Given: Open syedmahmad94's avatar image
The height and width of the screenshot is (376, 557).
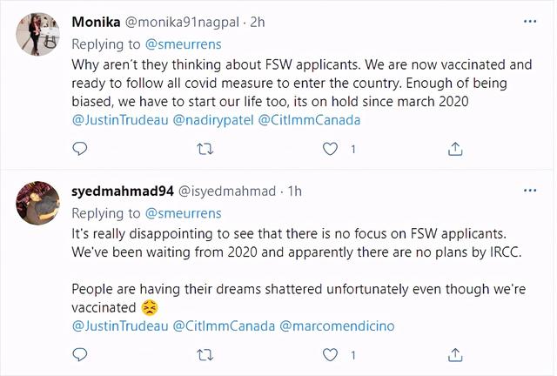Looking at the screenshot, I should 37,203.
